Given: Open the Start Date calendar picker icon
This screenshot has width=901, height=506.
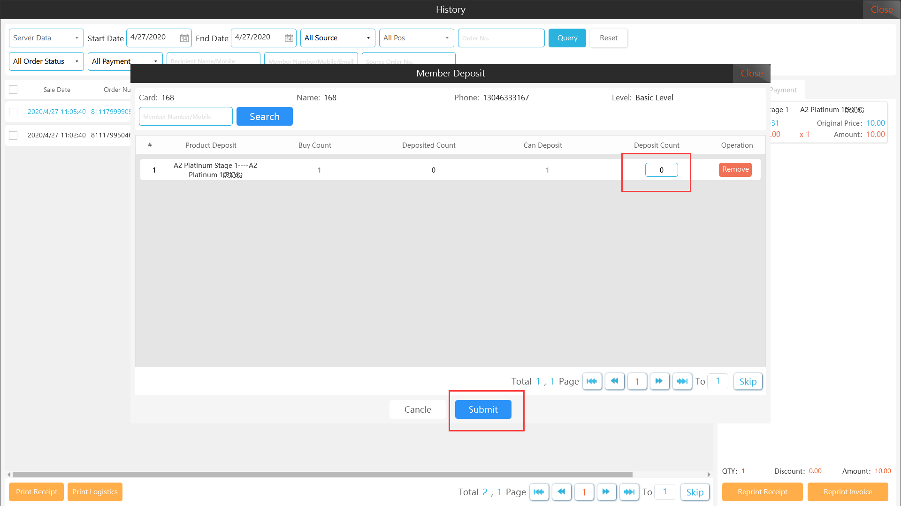Looking at the screenshot, I should point(184,38).
